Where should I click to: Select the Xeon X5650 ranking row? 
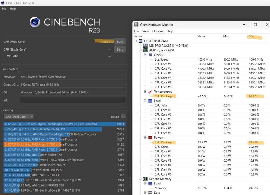pyautogui.click(x=64, y=170)
